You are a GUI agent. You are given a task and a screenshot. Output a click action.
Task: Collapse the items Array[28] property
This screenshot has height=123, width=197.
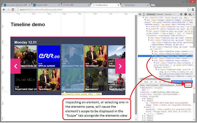point(141,97)
